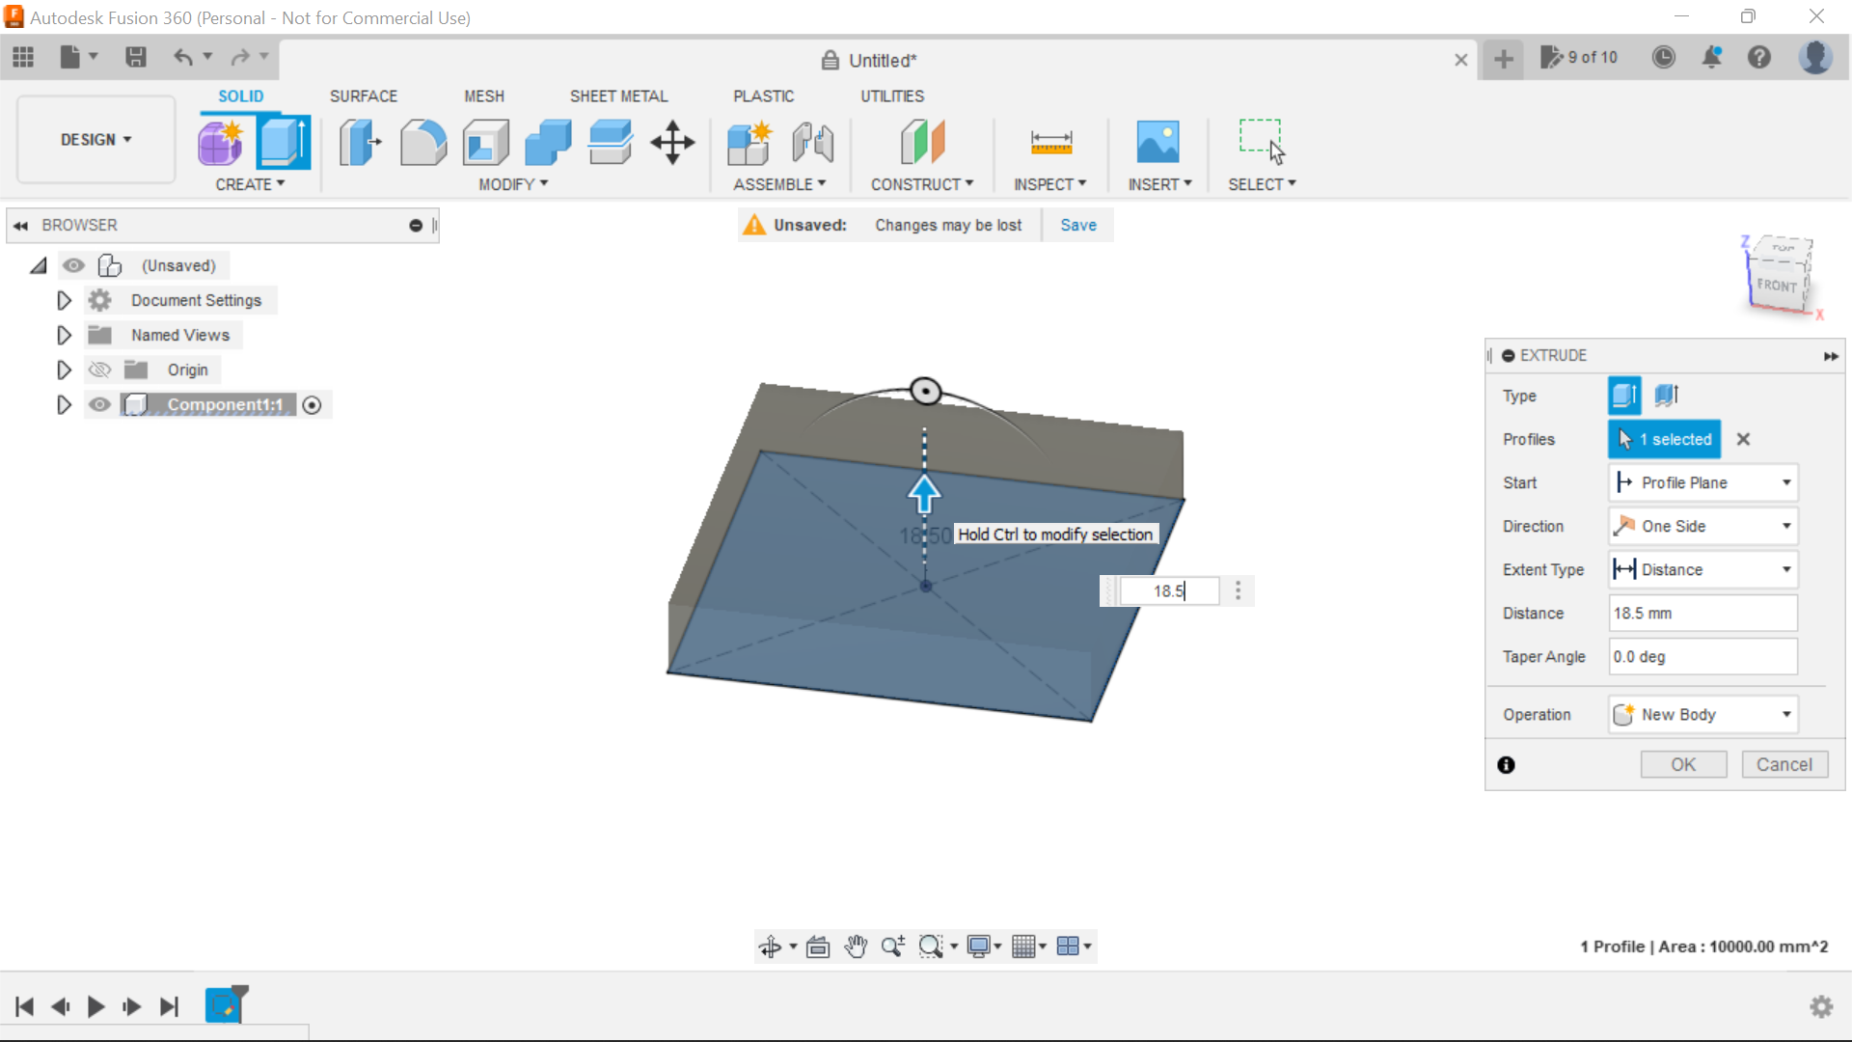Toggle visibility of Component1:1
This screenshot has width=1852, height=1042.
(x=98, y=403)
